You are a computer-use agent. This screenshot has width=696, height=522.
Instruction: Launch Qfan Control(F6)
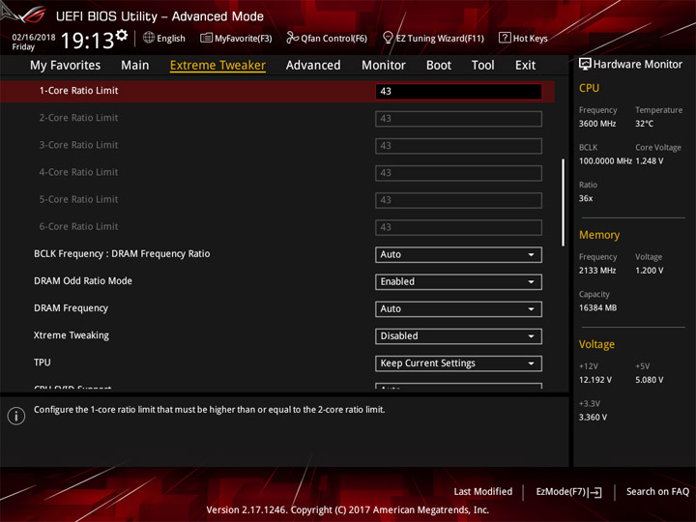327,38
